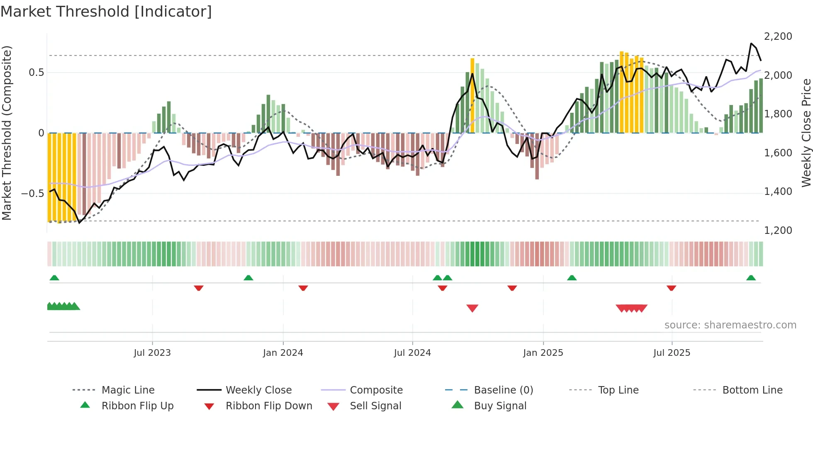Toggle the Top Line legend entry
The width and height of the screenshot is (813, 457).
(x=618, y=390)
